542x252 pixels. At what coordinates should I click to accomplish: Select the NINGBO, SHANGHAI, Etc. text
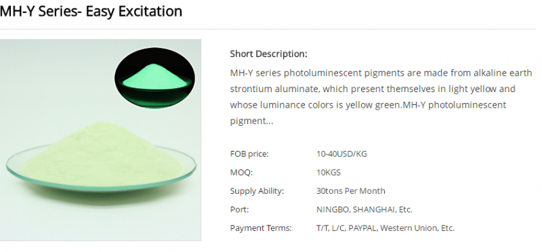(x=364, y=209)
